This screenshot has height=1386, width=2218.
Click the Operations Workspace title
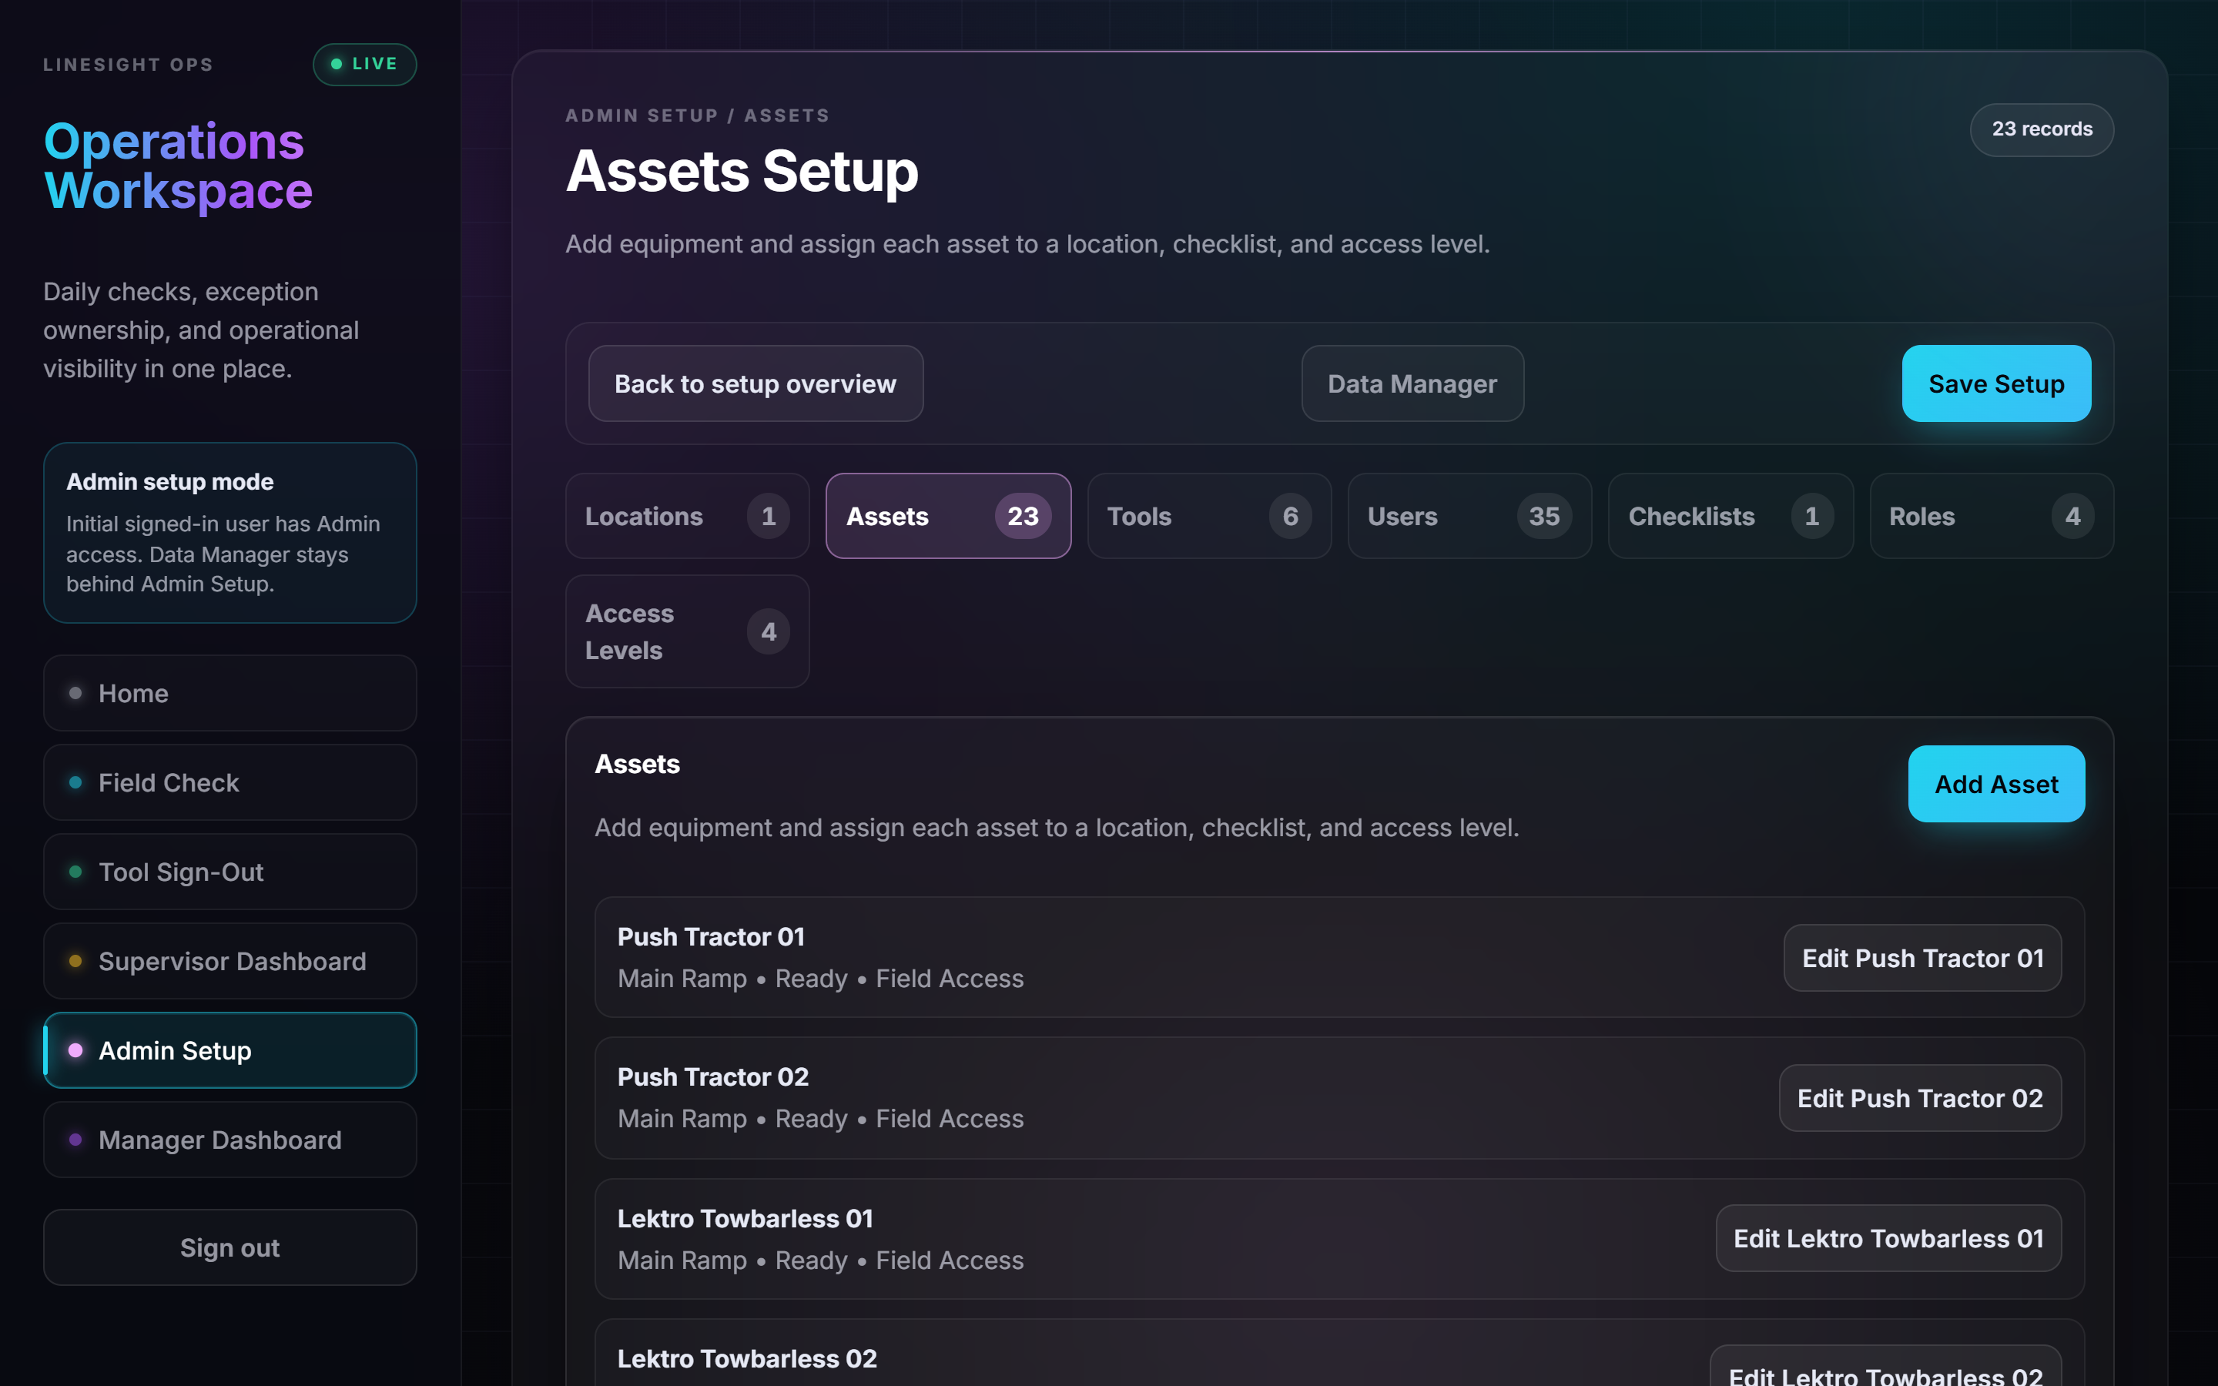coord(179,166)
